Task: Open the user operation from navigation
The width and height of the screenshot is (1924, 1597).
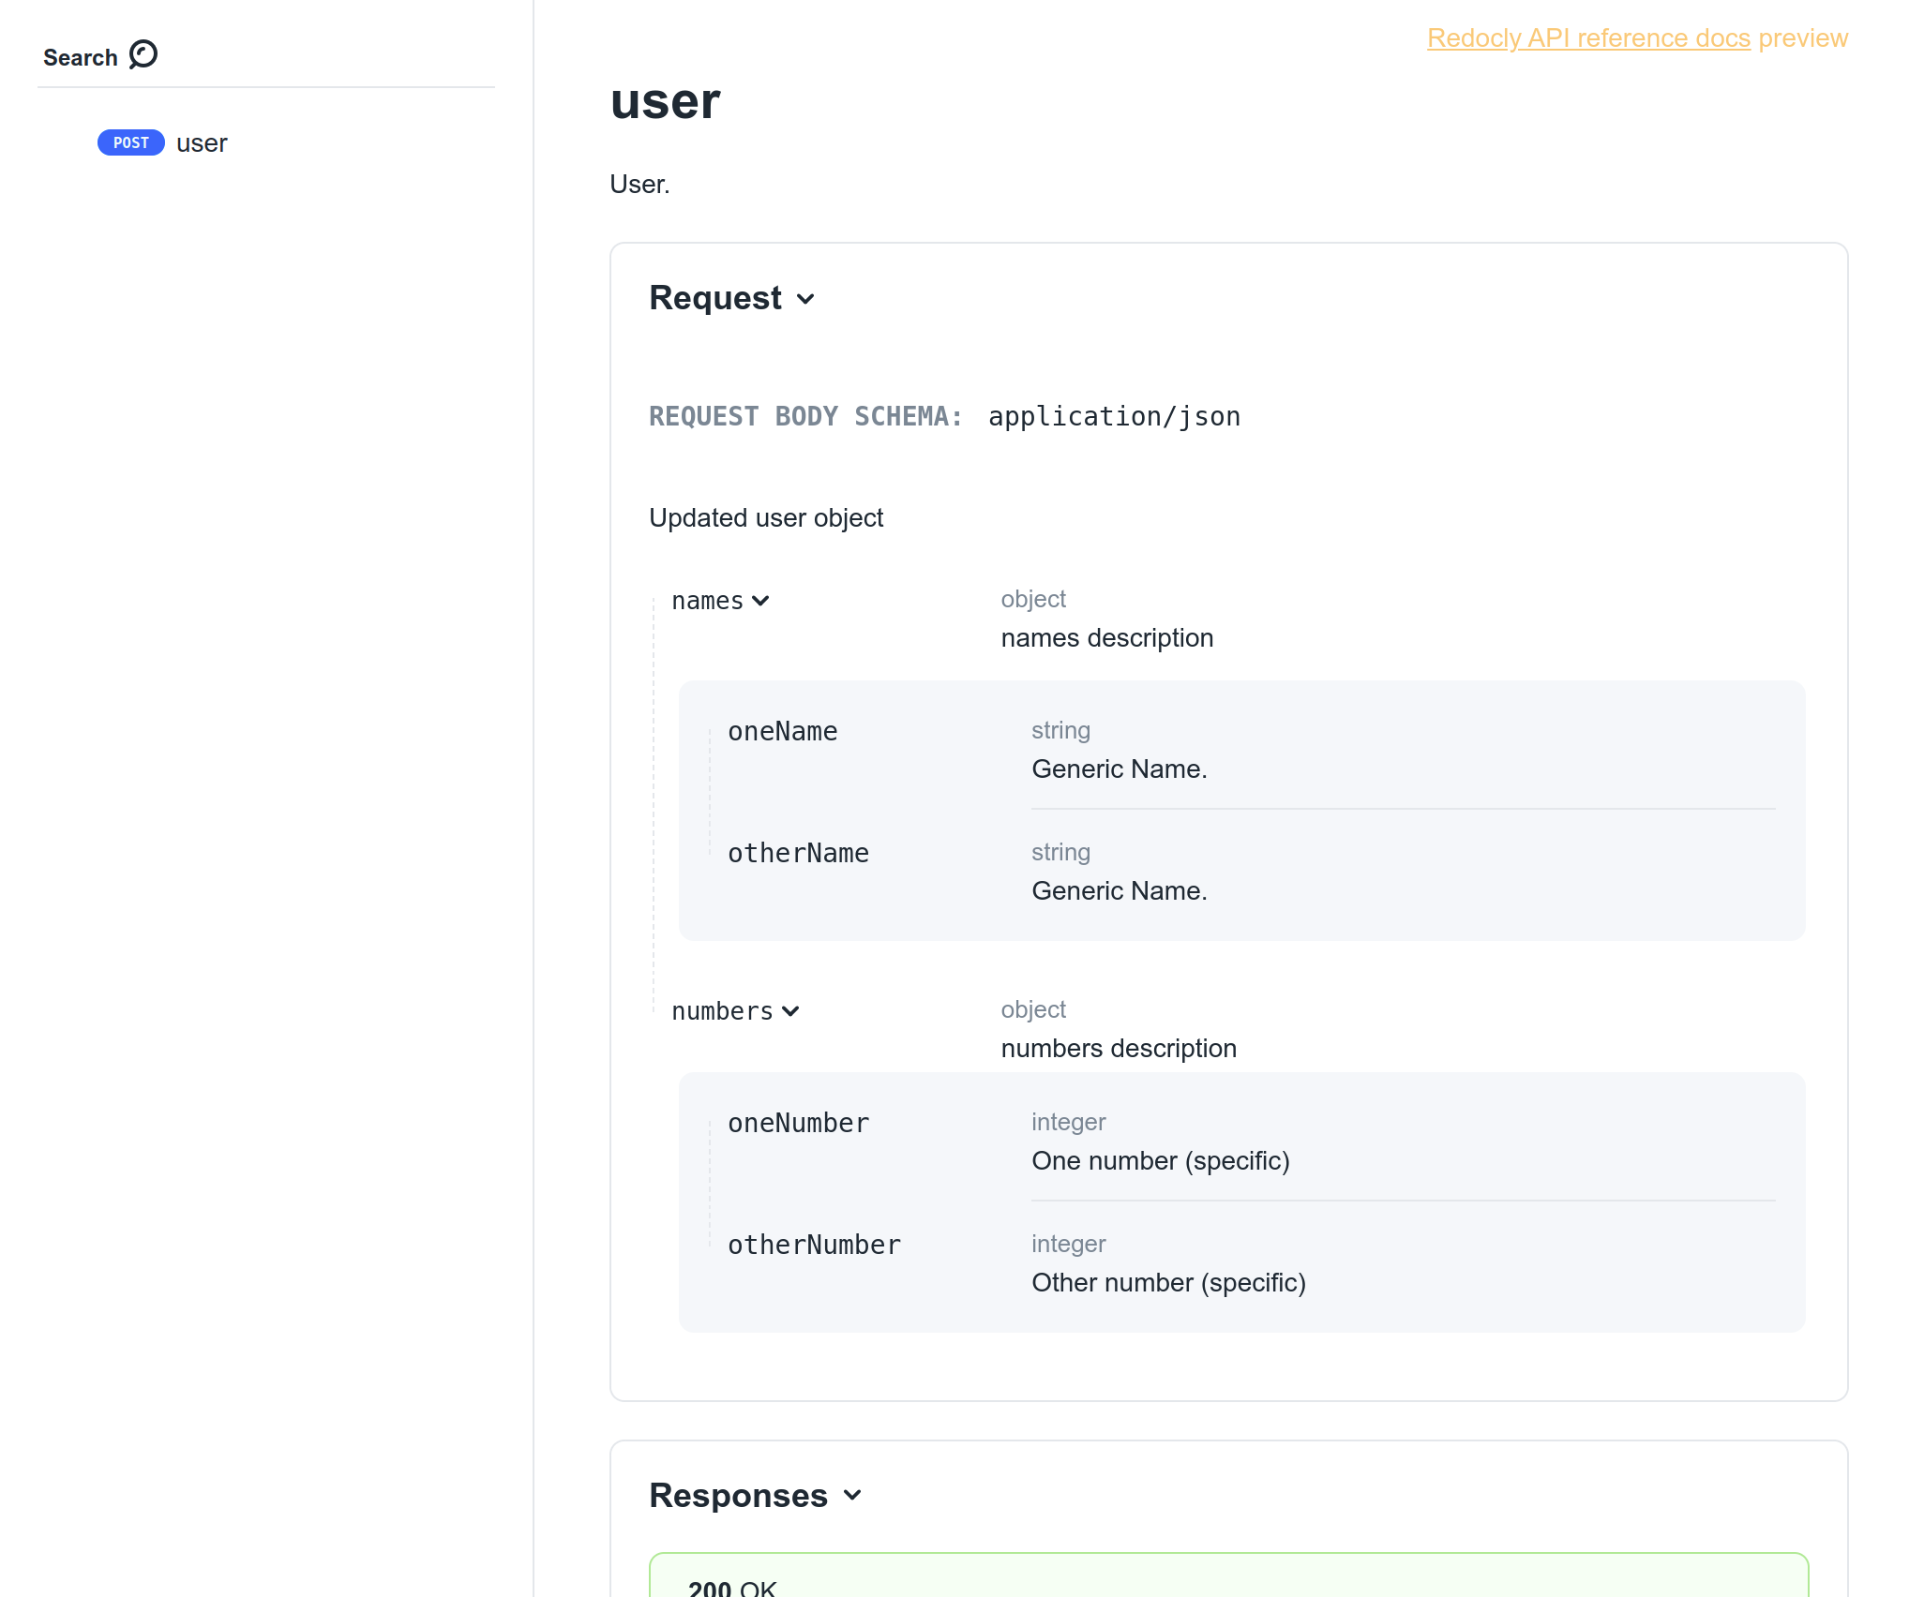Action: click(201, 142)
